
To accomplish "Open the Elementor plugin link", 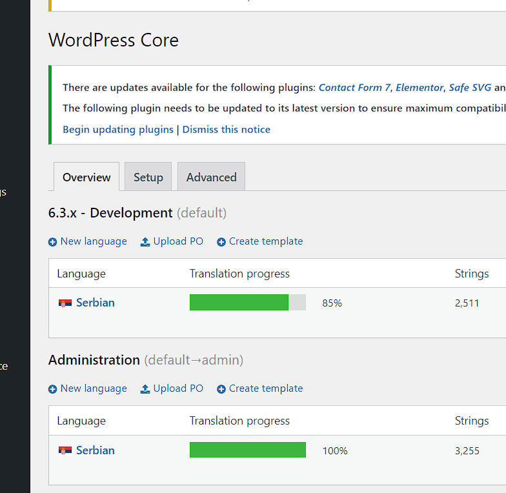I will click(420, 88).
